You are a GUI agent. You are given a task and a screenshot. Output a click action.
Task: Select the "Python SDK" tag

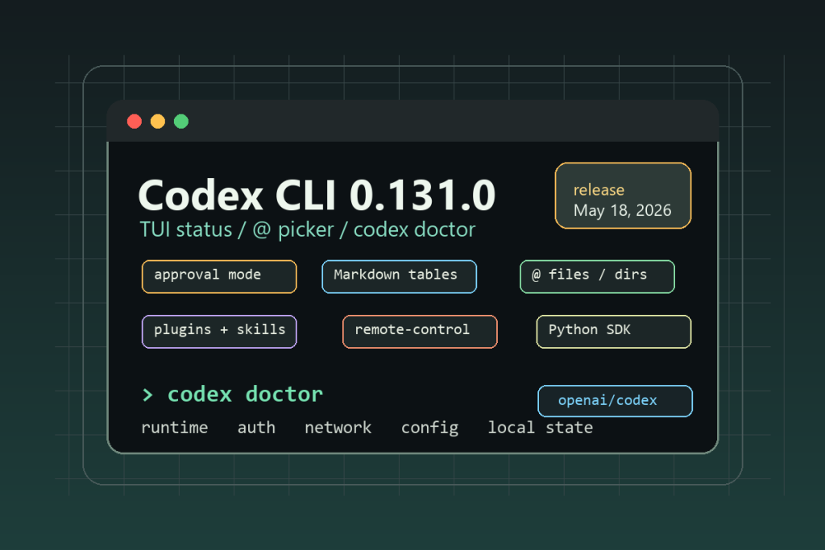pyautogui.click(x=613, y=332)
